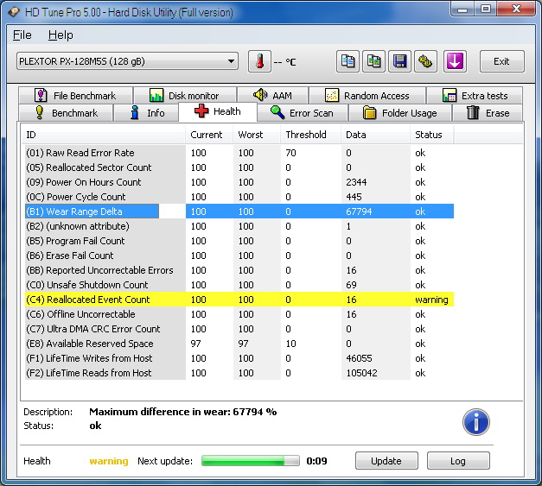542x486 pixels.
Task: Click the yellow 'warning' status cell
Action: (x=431, y=300)
